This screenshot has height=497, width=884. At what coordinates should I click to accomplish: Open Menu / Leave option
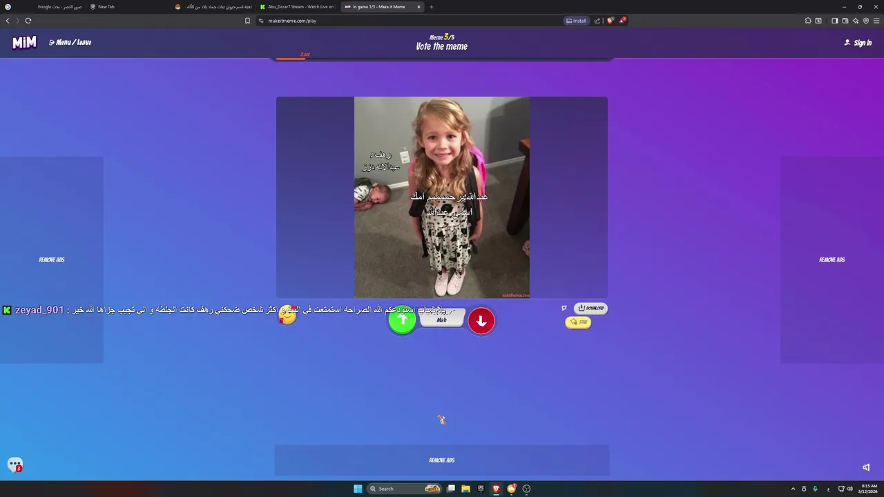coord(70,42)
